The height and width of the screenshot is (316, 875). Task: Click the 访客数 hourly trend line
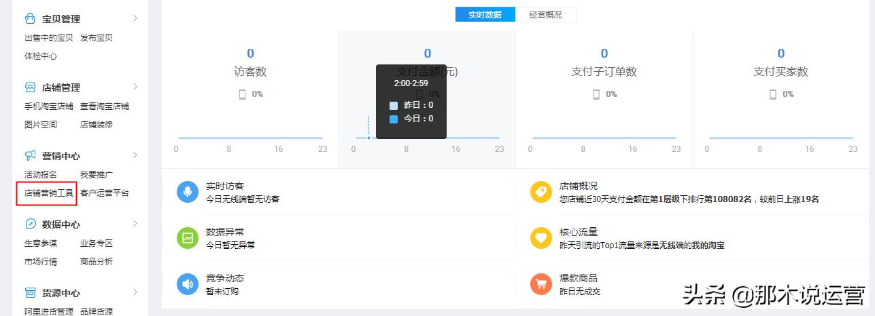click(x=250, y=138)
